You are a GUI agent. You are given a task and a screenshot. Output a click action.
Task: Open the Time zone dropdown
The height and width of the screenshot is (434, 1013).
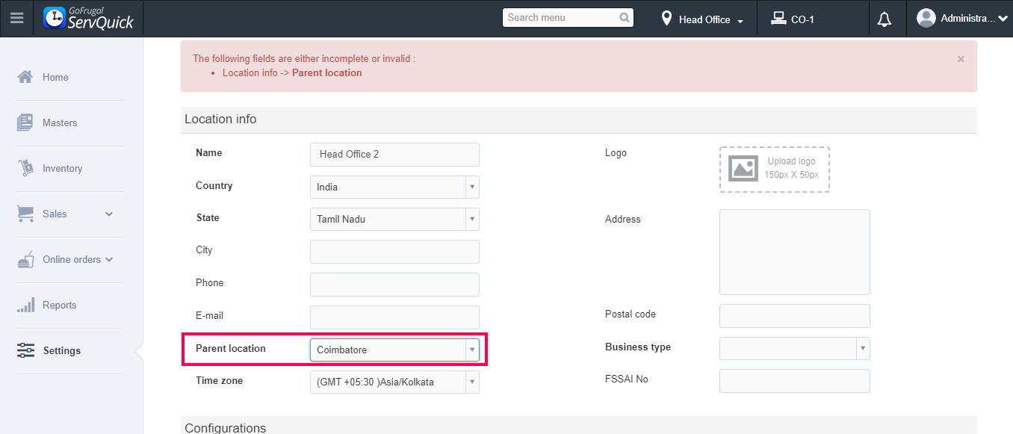coord(471,382)
